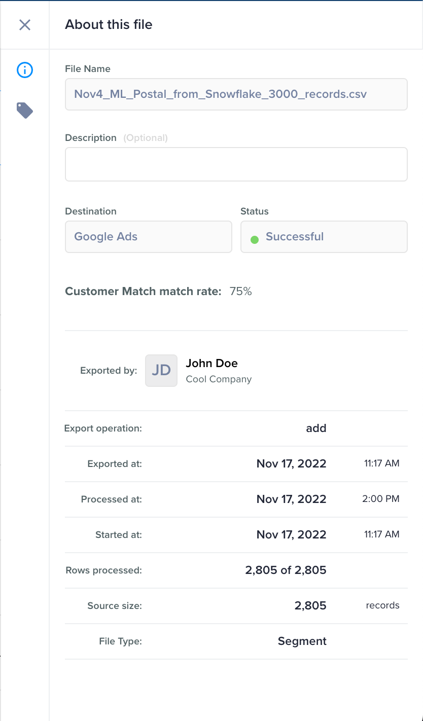423x721 pixels.
Task: Click into the File Name field
Action: click(x=236, y=94)
